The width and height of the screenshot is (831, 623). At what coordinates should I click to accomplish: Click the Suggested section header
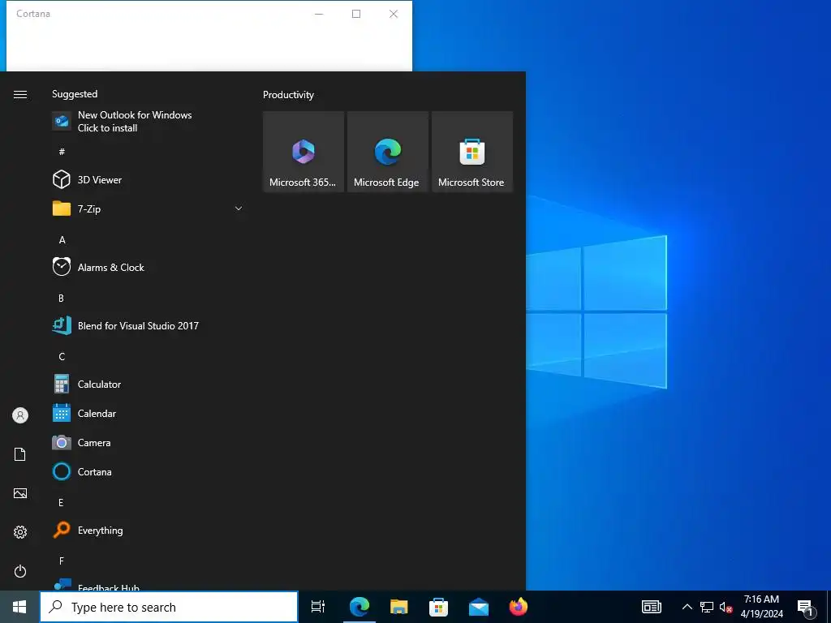pyautogui.click(x=75, y=94)
